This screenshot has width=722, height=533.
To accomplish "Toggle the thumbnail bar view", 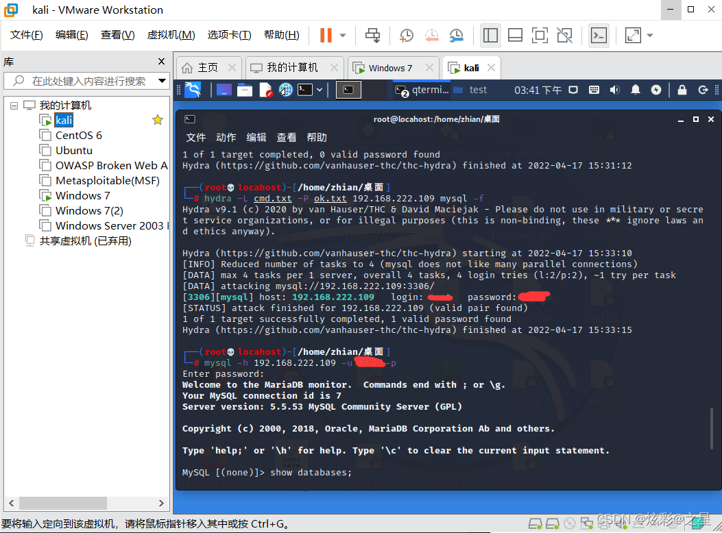I will pyautogui.click(x=515, y=36).
